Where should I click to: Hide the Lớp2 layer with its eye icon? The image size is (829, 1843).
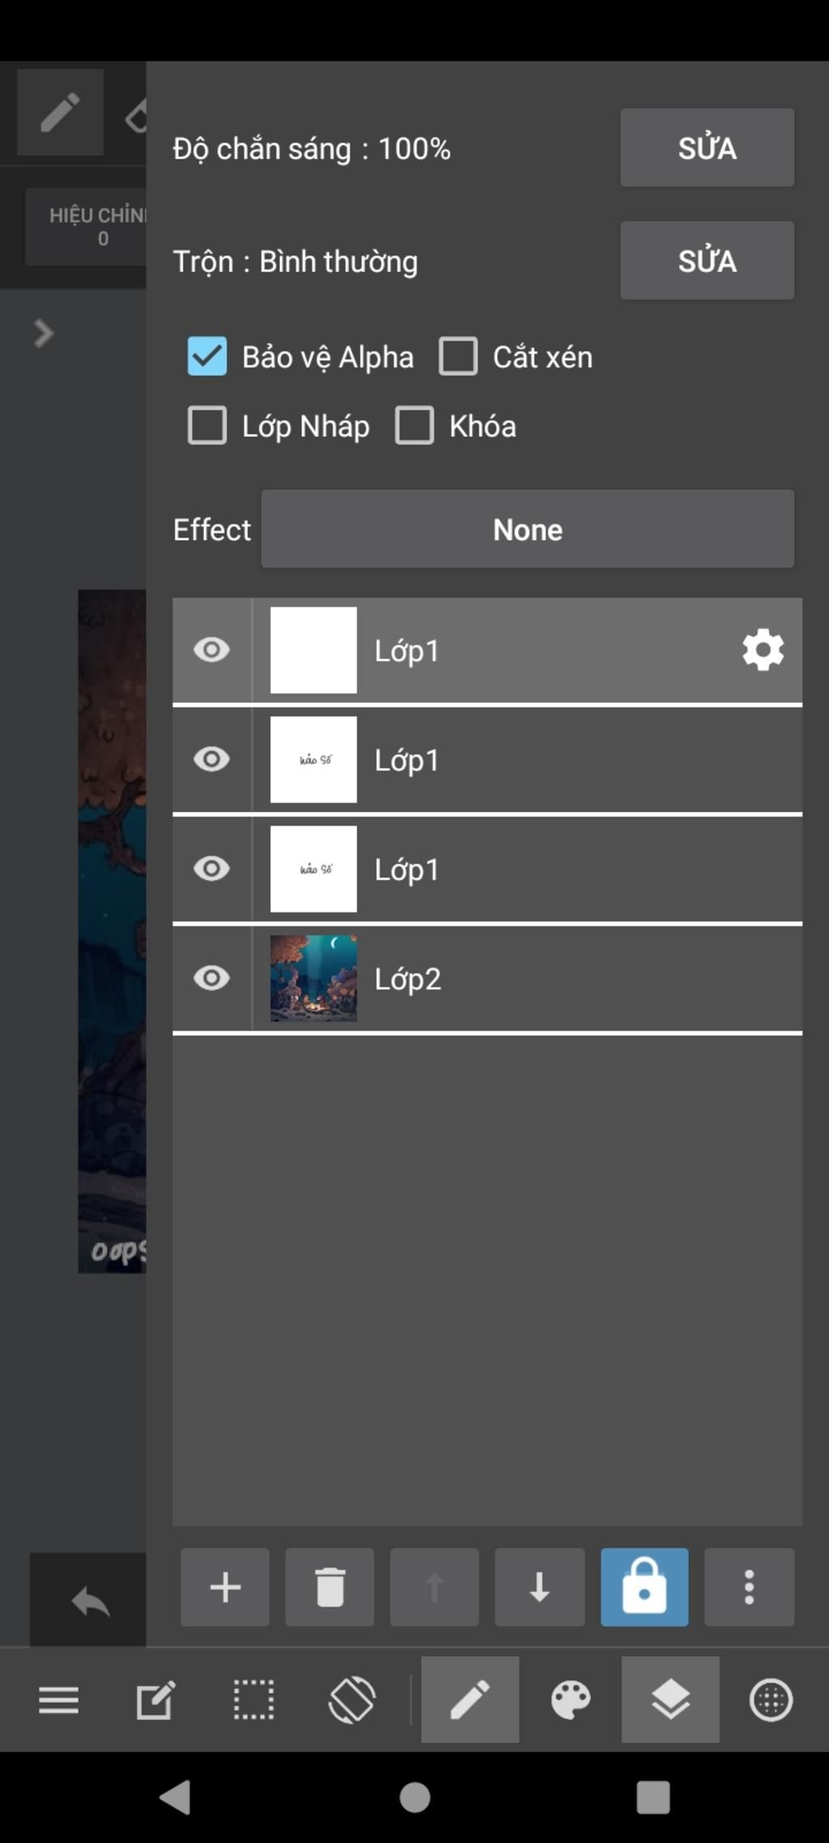[212, 978]
